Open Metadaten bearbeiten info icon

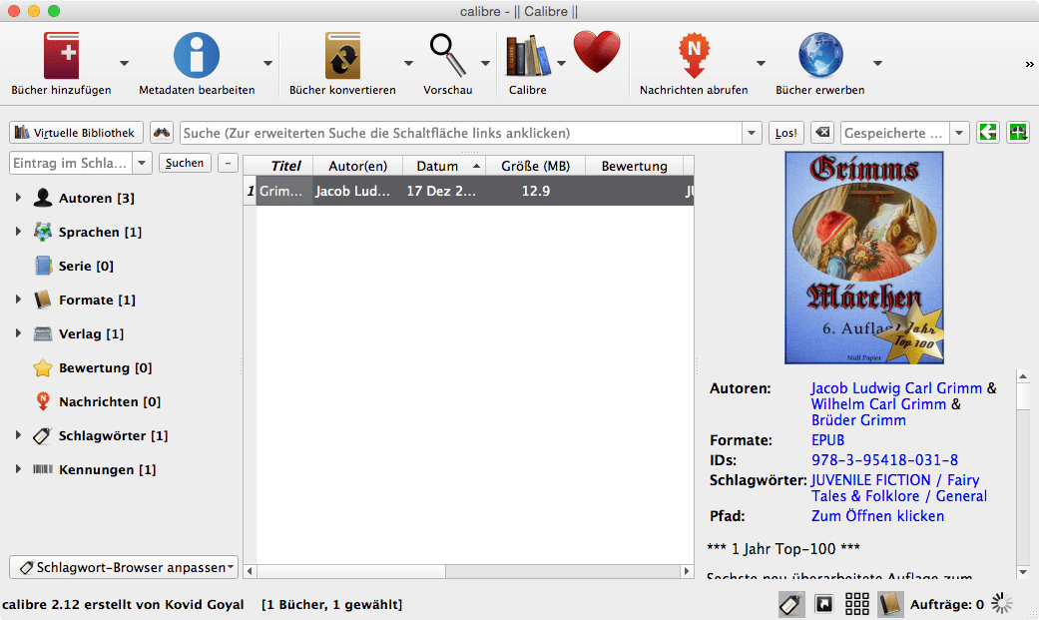click(197, 56)
